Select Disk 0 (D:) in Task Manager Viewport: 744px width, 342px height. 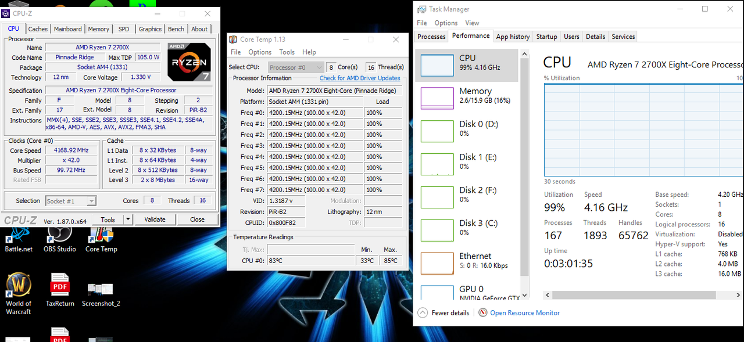(x=467, y=131)
